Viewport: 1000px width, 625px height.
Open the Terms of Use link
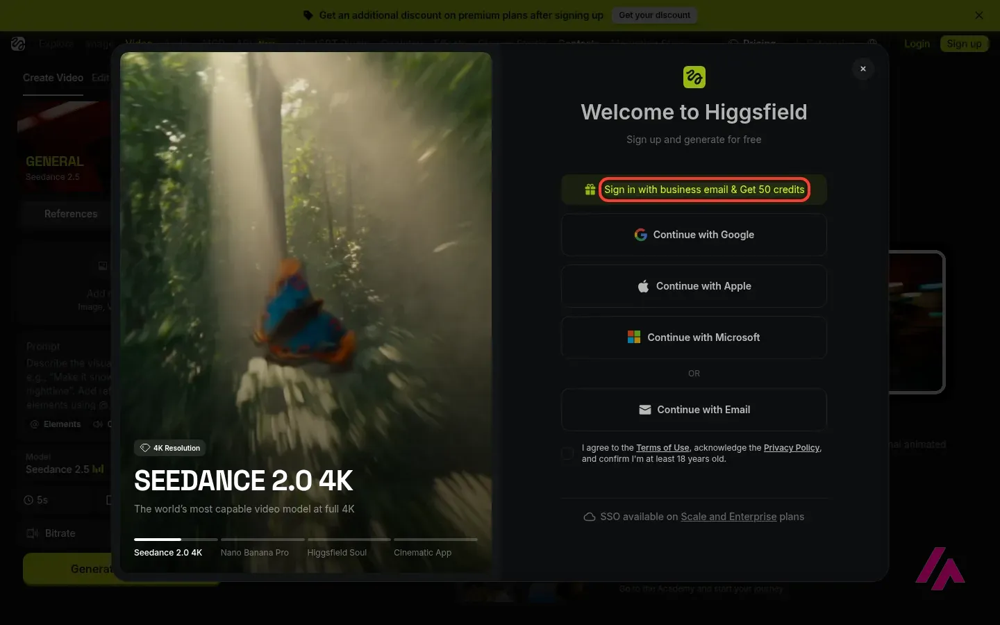click(662, 448)
